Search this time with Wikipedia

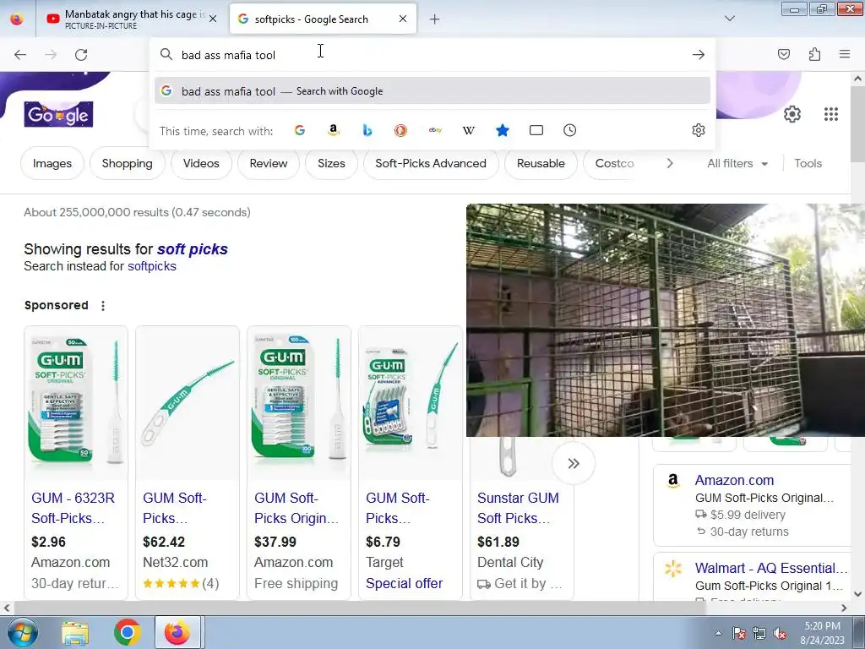click(468, 130)
